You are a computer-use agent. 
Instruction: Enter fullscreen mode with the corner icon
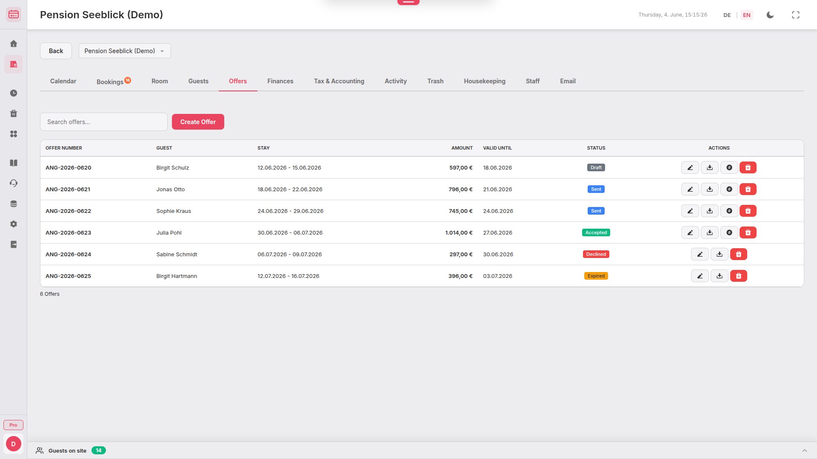pos(796,15)
